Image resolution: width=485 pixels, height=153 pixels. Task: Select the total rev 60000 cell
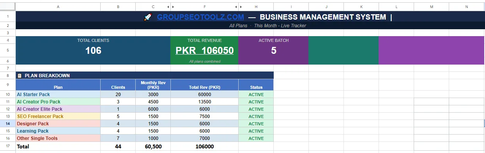coord(204,94)
